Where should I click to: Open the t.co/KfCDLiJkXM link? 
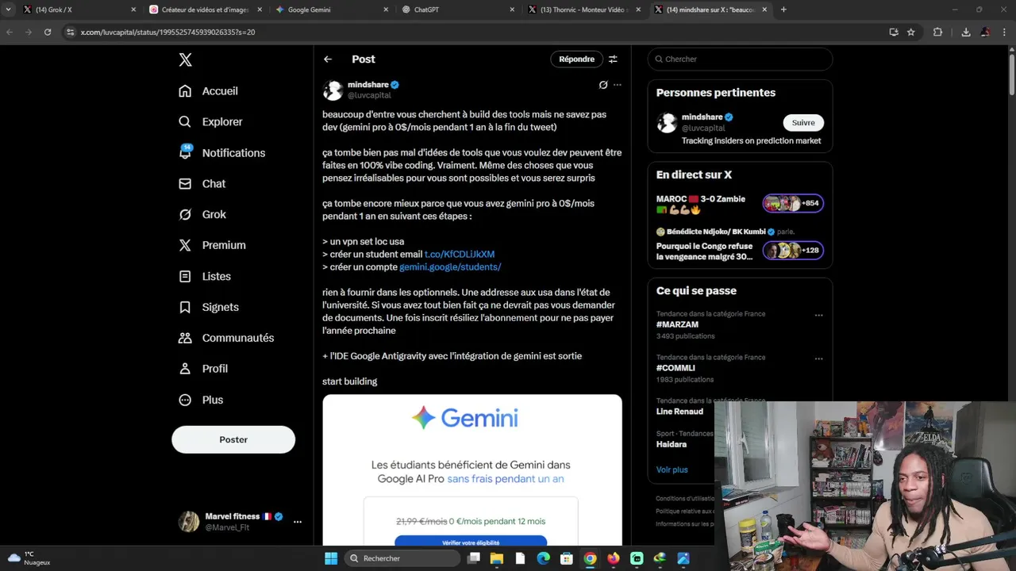click(460, 255)
